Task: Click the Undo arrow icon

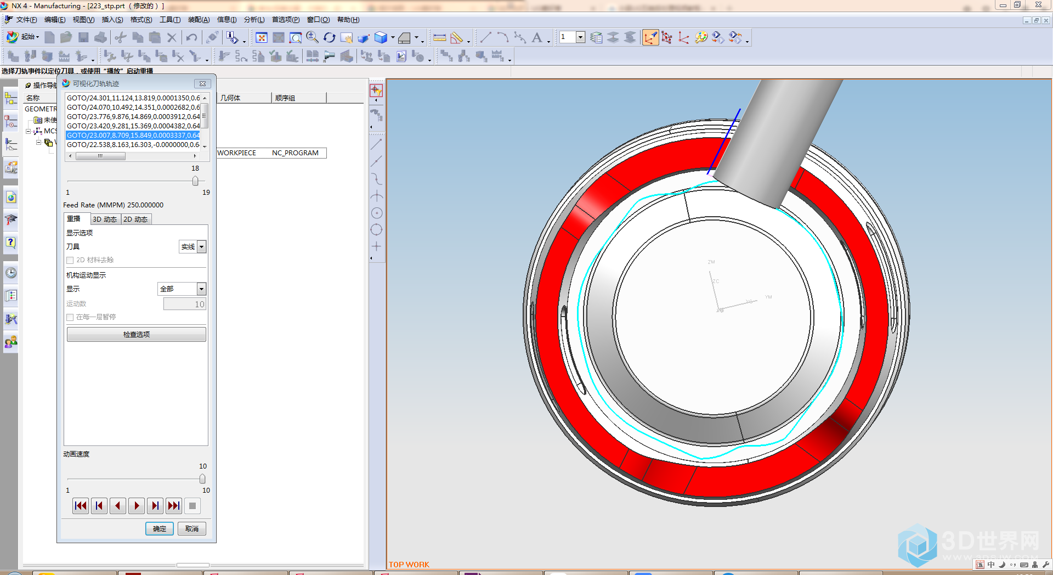Action: (x=191, y=37)
